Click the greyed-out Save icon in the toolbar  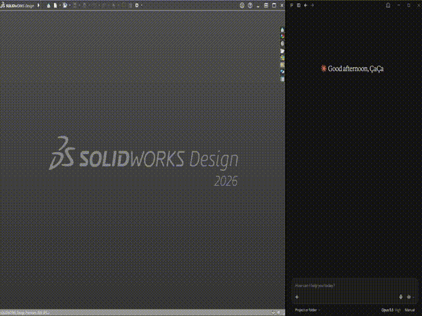coord(75,5)
